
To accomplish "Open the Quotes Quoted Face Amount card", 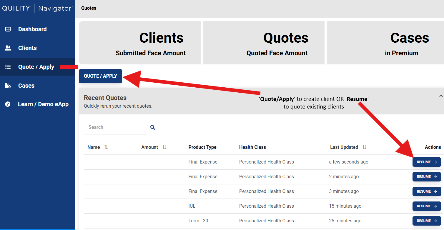I will pos(264,43).
